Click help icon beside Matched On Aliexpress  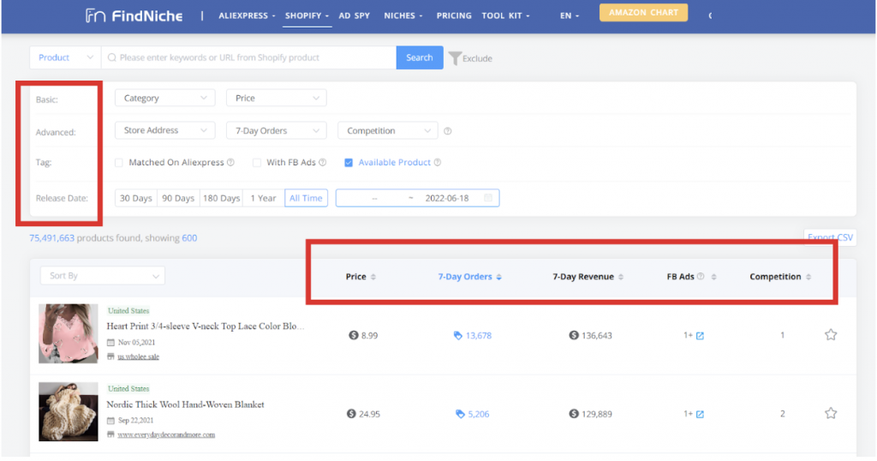[230, 162]
